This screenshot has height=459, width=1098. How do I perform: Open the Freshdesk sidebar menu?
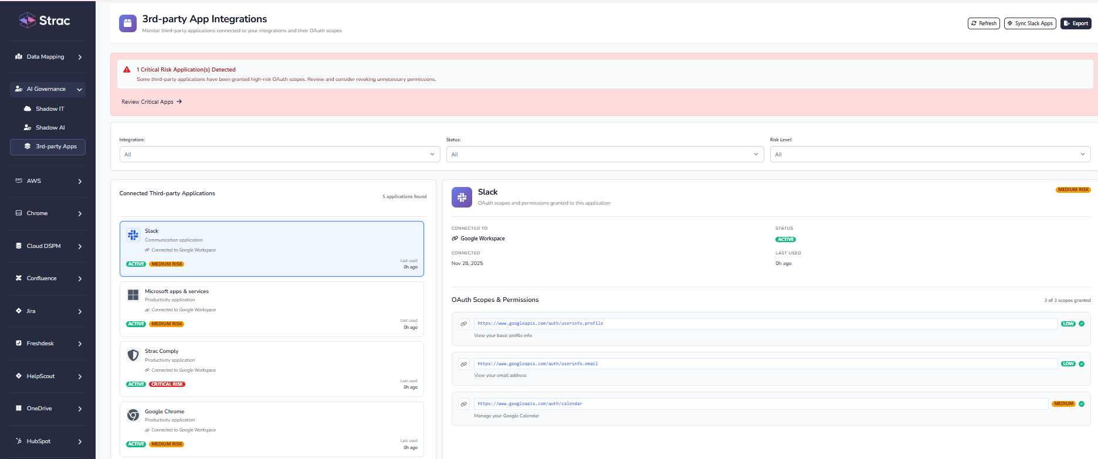[x=48, y=344]
